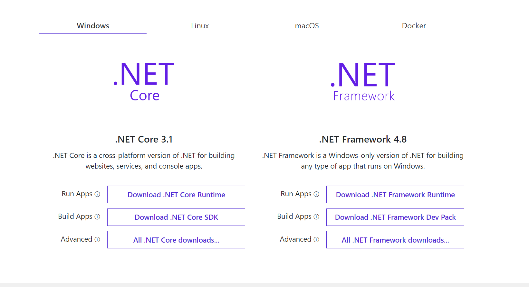The height and width of the screenshot is (287, 529).
Task: Click info icon next to .NET Core Build Apps
Action: point(97,217)
